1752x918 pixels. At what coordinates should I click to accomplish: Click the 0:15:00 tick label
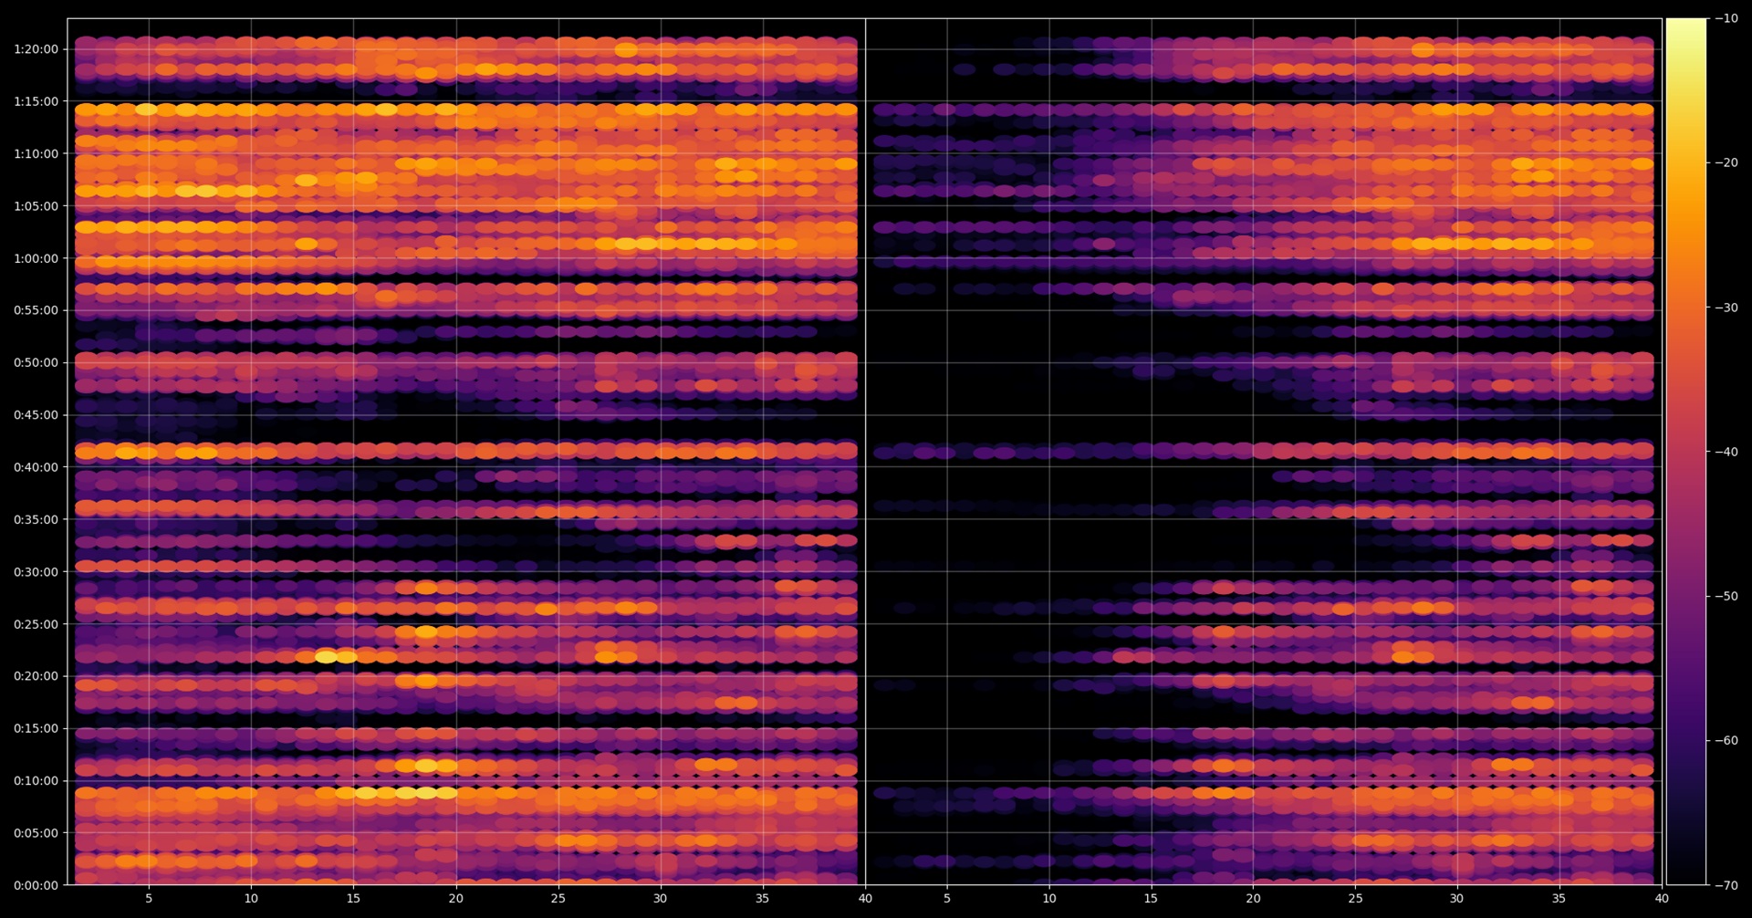pos(36,728)
